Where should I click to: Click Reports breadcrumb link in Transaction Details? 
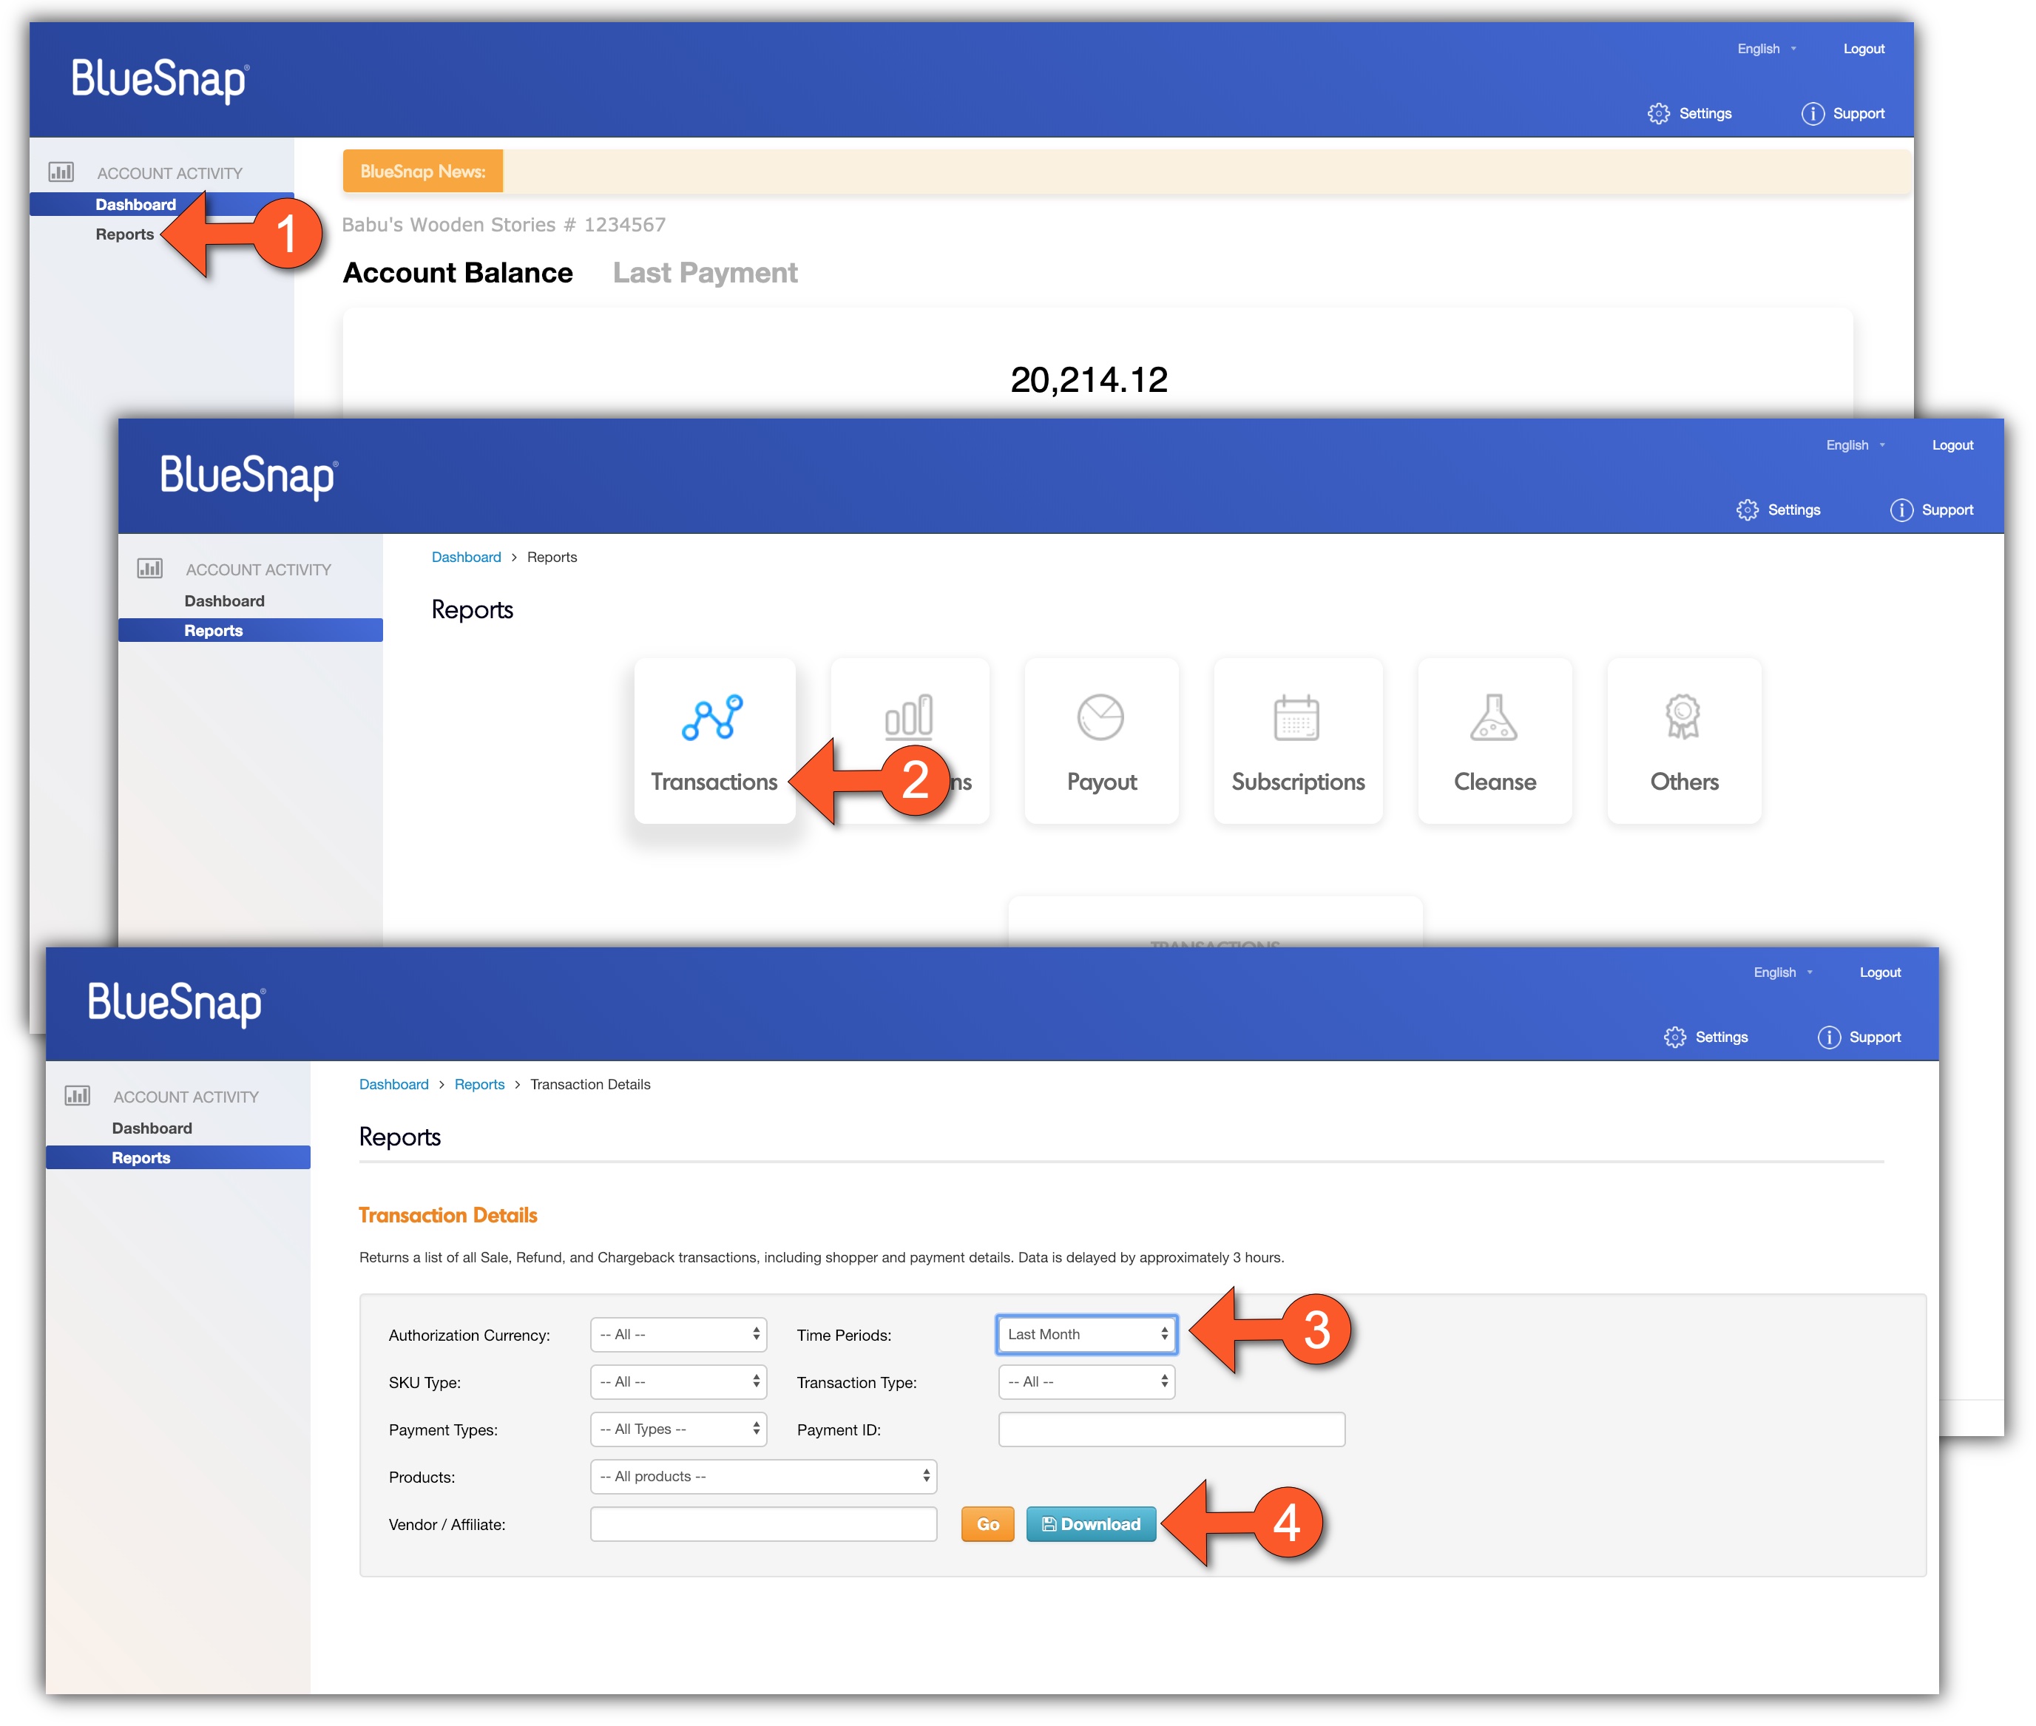479,1084
